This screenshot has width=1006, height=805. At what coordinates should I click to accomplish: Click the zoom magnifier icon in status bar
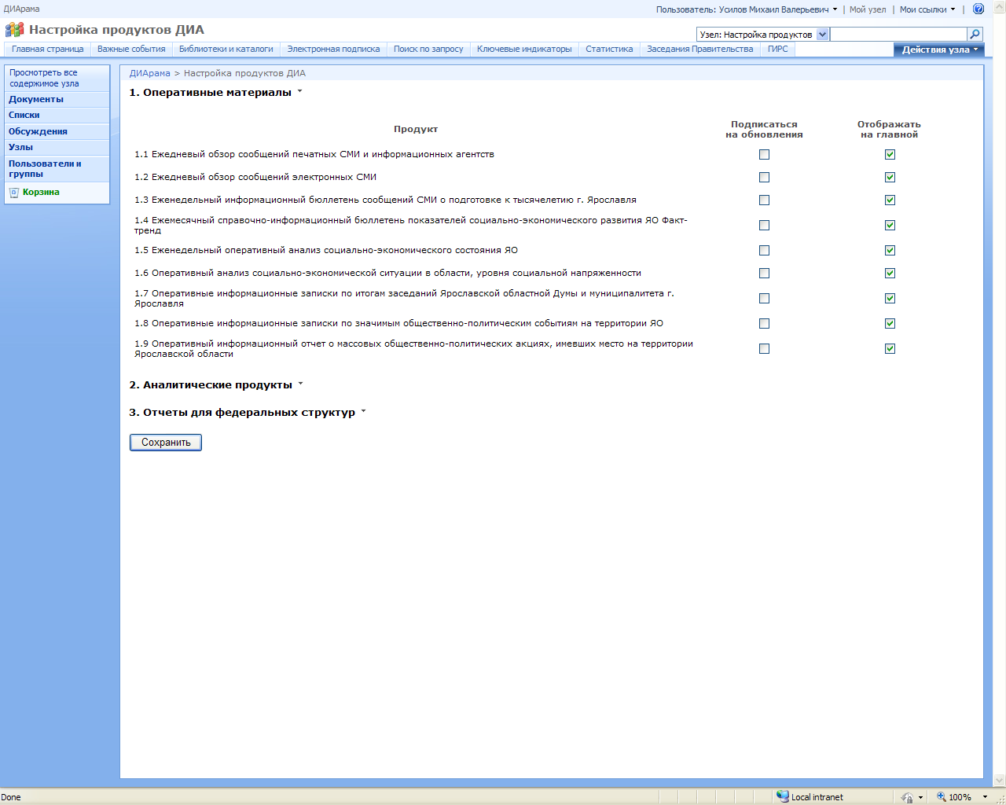(941, 796)
